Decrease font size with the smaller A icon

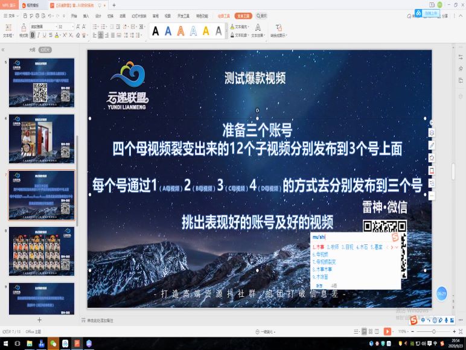pos(84,27)
